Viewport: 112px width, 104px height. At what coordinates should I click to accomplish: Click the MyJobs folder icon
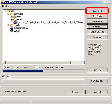11,25
